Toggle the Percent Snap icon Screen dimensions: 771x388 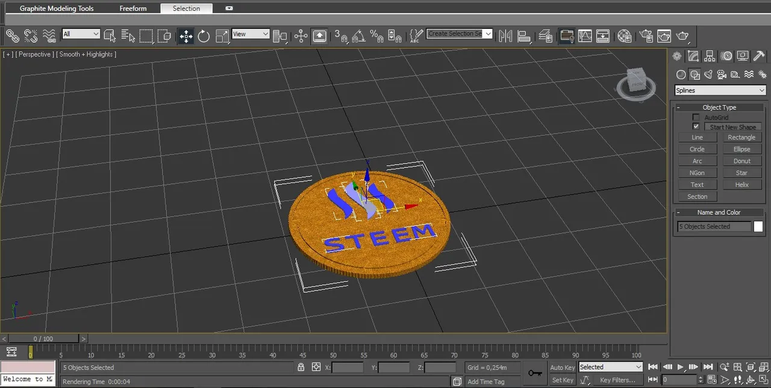[x=377, y=36]
